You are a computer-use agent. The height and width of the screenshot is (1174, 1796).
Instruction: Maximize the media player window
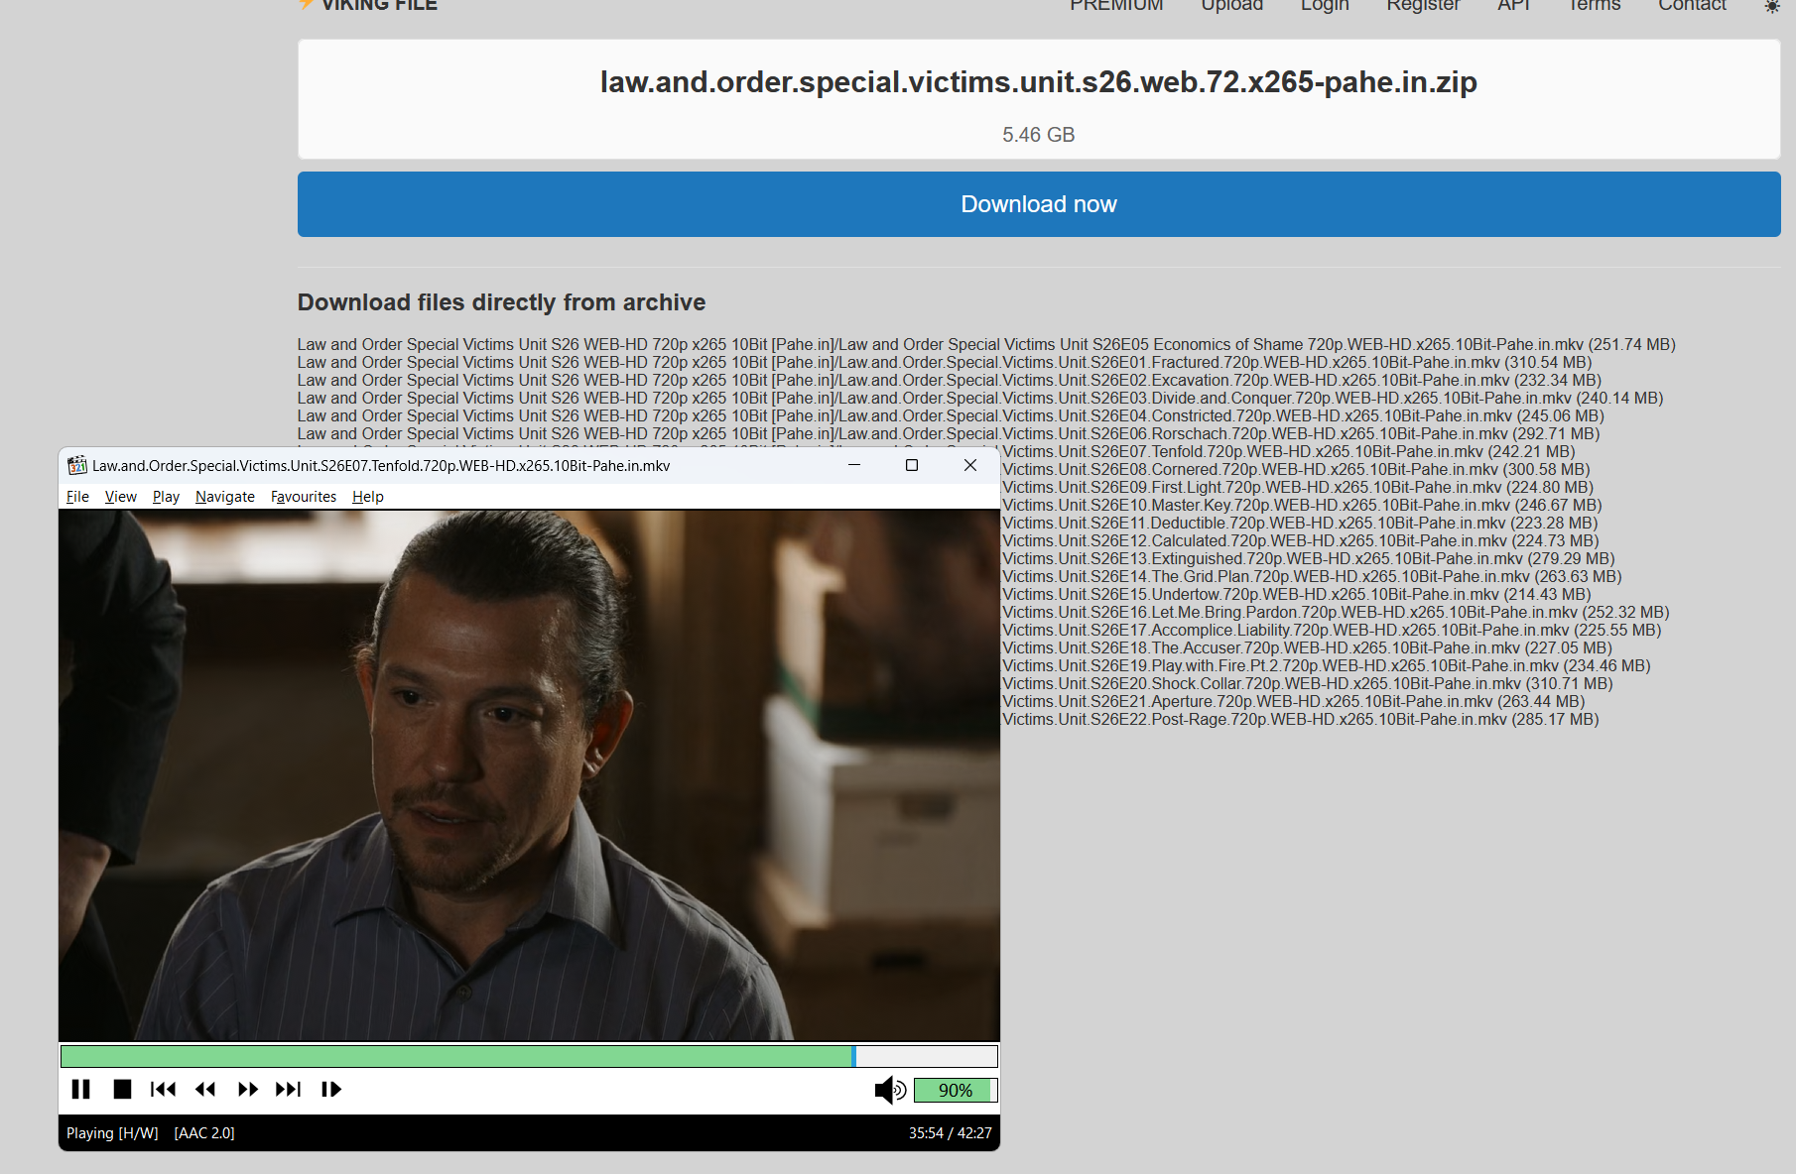coord(912,465)
